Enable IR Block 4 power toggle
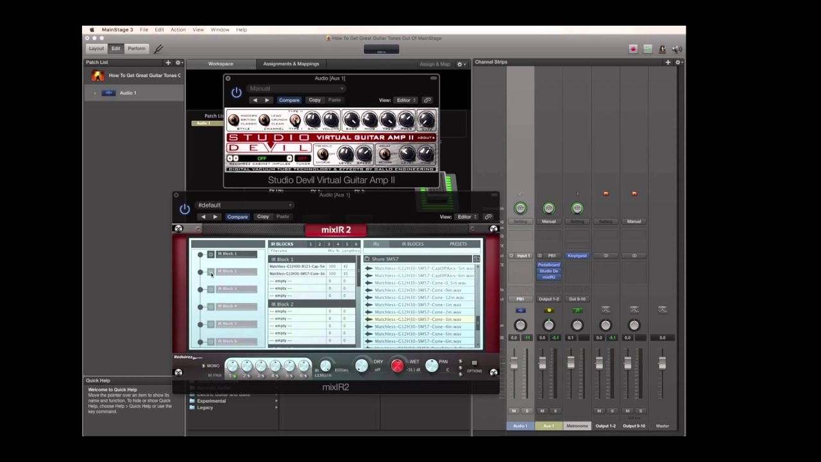Screen dimensions: 821x462 (x=210, y=306)
